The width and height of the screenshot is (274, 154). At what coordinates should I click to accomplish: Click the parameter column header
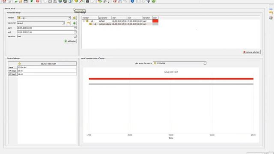pos(105,18)
